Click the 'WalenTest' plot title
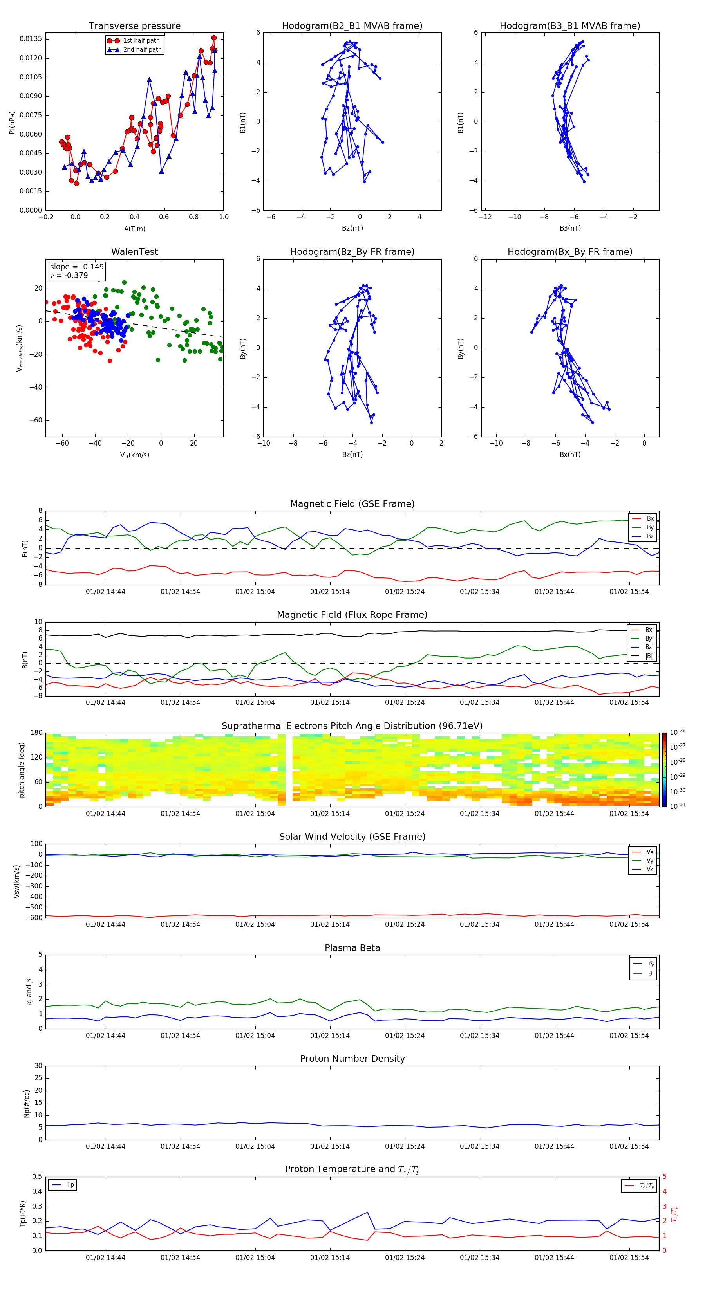 click(x=134, y=252)
